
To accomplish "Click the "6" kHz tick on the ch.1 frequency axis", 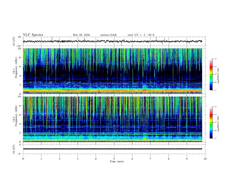I will click(x=20, y=67).
